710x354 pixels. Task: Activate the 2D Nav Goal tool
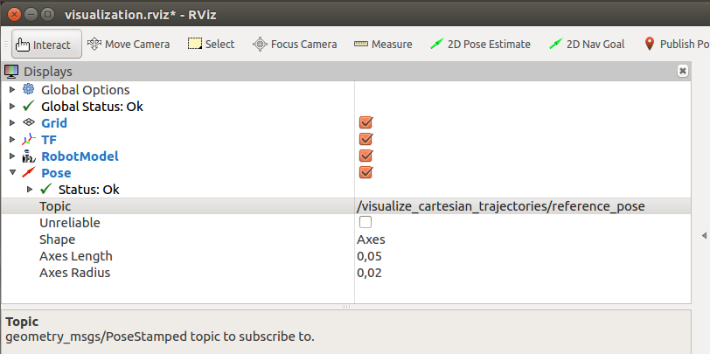tap(587, 45)
